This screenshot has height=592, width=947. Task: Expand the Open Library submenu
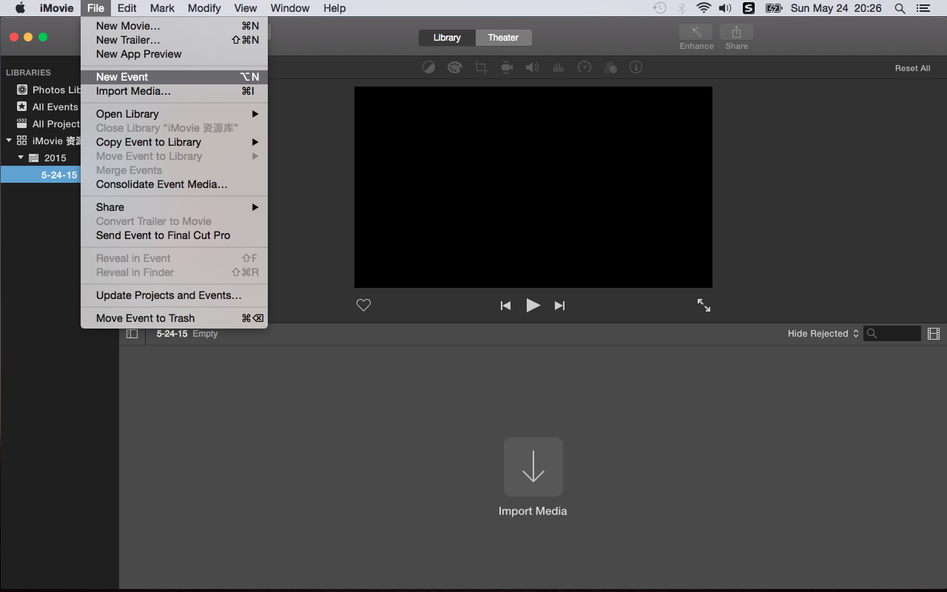coord(174,114)
